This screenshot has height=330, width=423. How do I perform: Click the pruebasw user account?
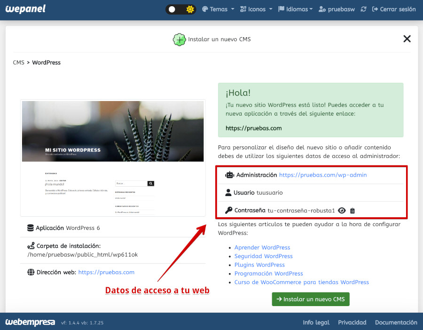(337, 9)
